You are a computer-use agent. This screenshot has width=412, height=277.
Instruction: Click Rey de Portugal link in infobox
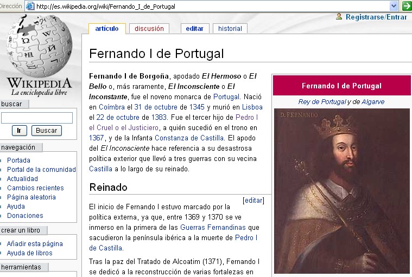pyautogui.click(x=322, y=102)
